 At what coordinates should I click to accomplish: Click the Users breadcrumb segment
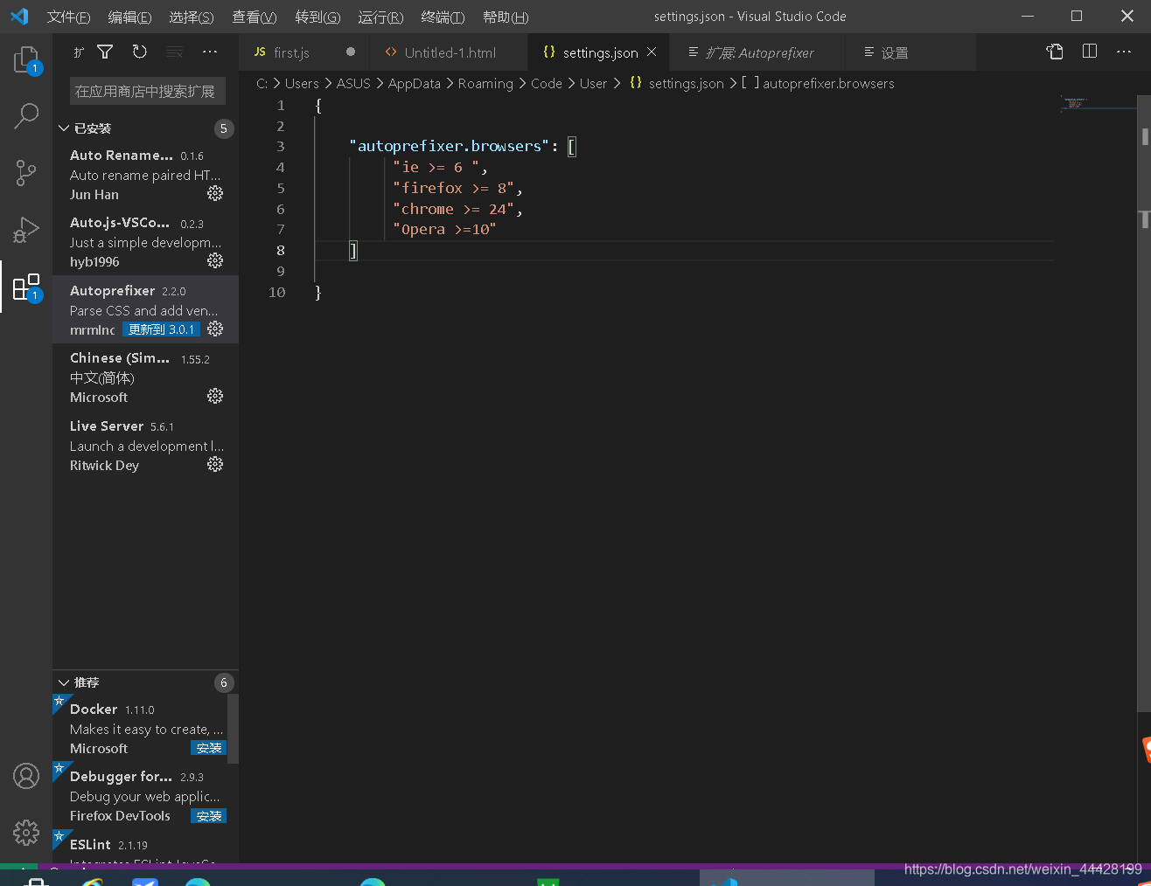click(302, 83)
